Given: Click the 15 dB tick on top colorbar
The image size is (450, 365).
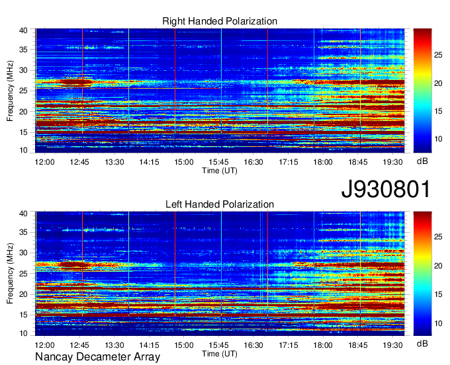Looking at the screenshot, I should [438, 111].
